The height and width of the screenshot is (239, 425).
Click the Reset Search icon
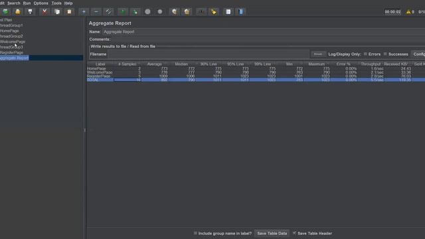coord(214,12)
